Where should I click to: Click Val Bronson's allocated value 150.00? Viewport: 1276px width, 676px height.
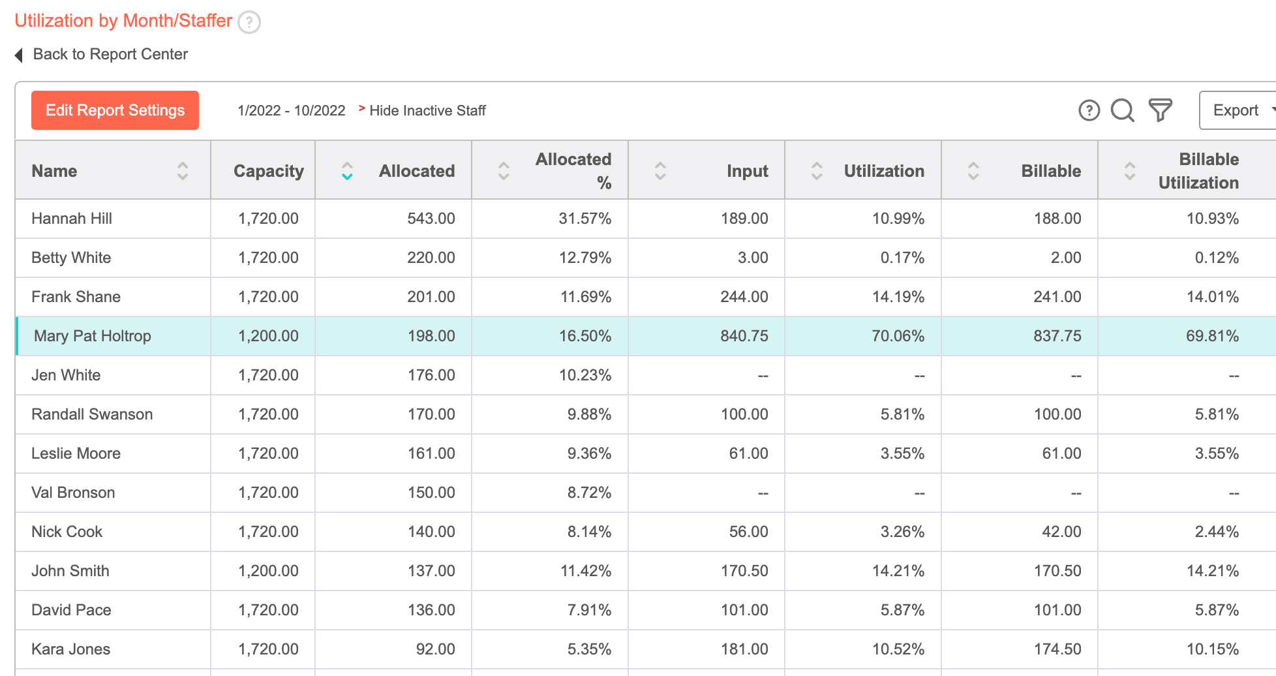(431, 493)
